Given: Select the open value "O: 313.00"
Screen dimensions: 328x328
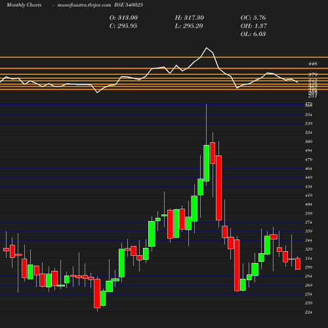Looking at the screenshot, I should pyautogui.click(x=123, y=18).
